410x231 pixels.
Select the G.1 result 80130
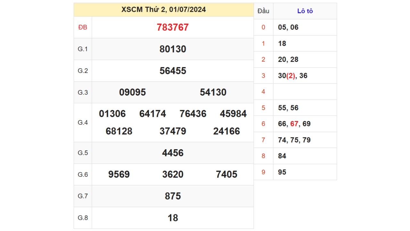click(173, 49)
